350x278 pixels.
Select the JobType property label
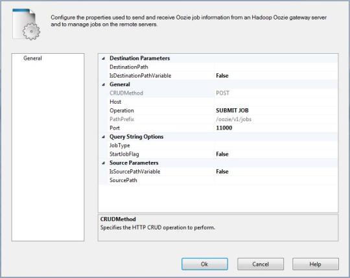click(120, 145)
